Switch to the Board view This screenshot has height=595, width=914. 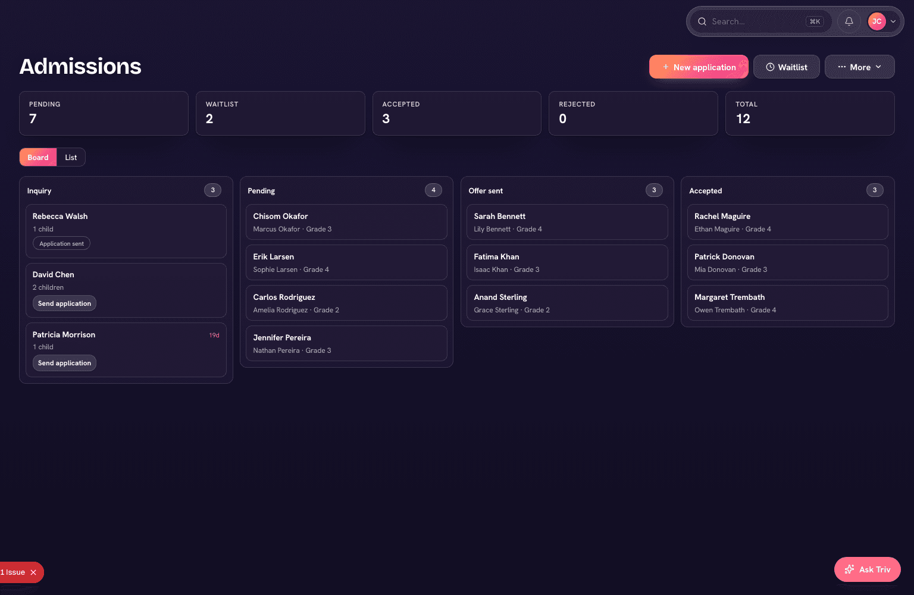[38, 157]
